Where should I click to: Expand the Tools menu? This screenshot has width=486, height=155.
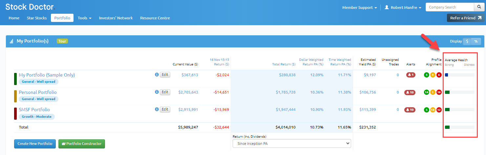pyautogui.click(x=84, y=18)
